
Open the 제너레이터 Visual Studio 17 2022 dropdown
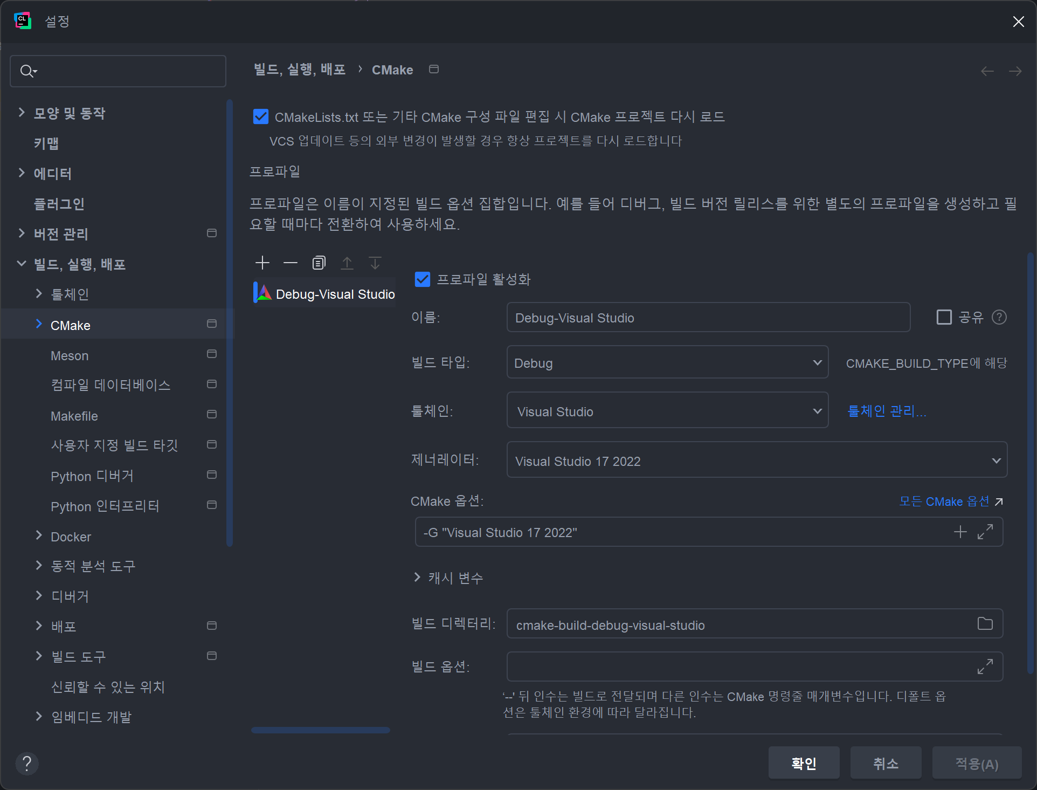(756, 461)
